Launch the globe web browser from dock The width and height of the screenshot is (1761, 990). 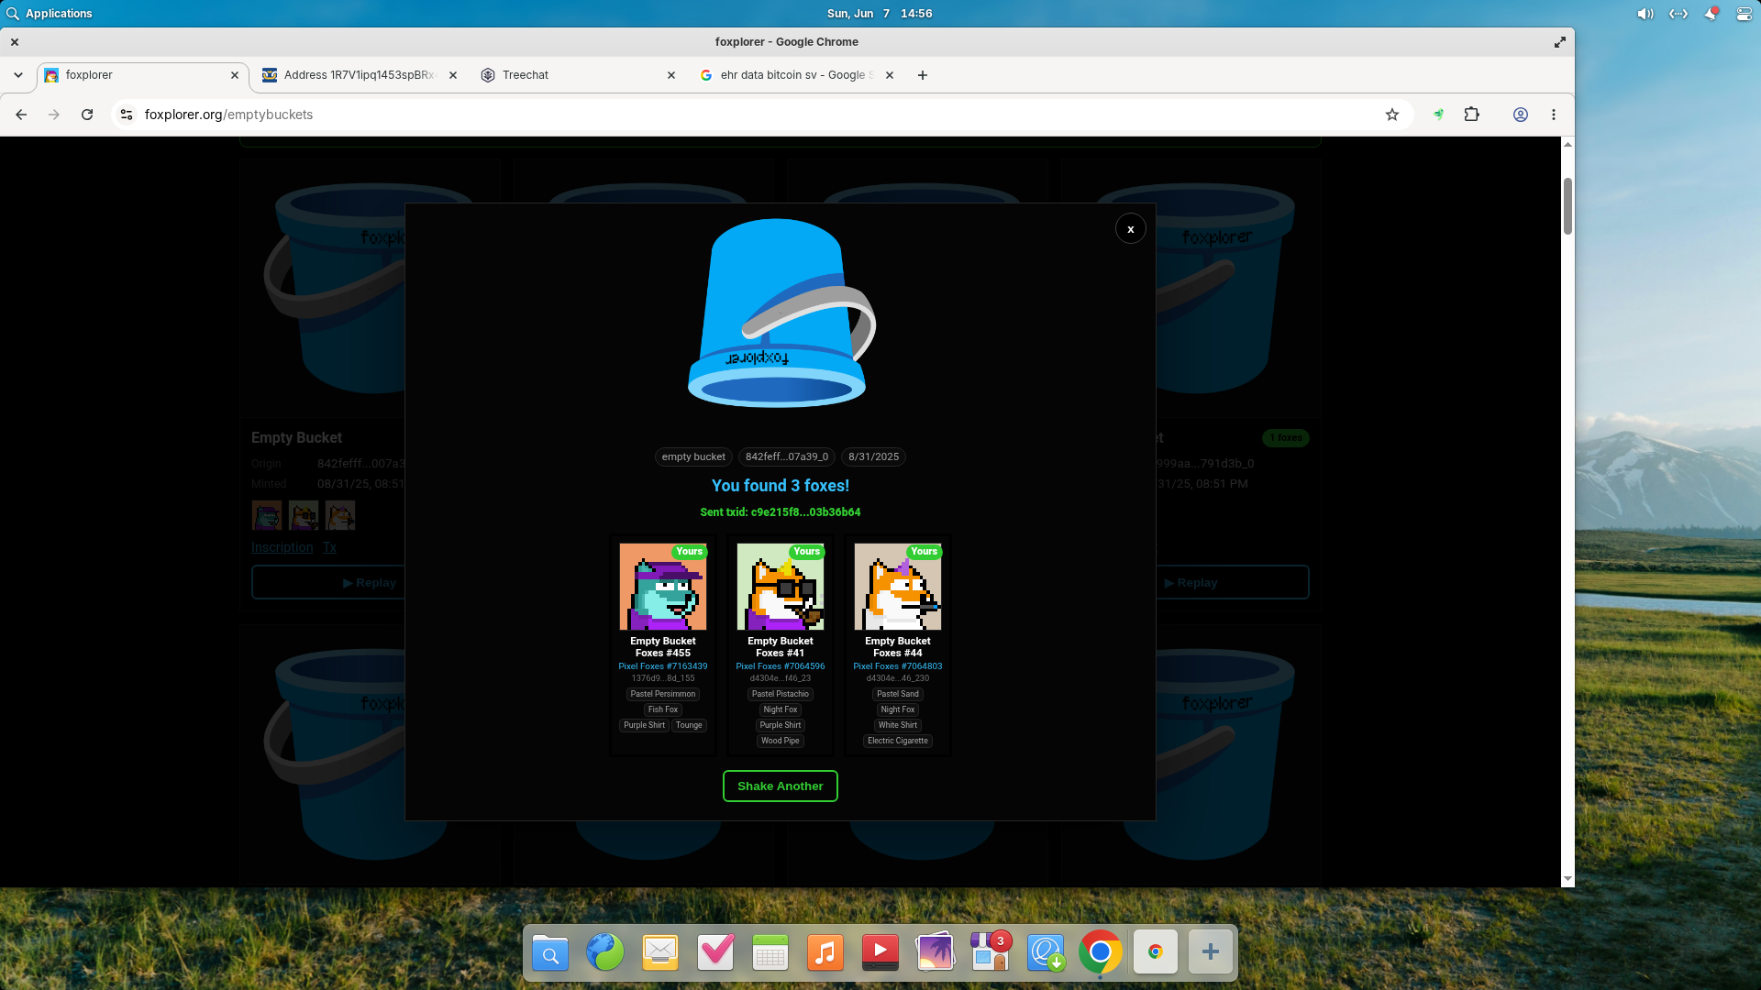(605, 953)
